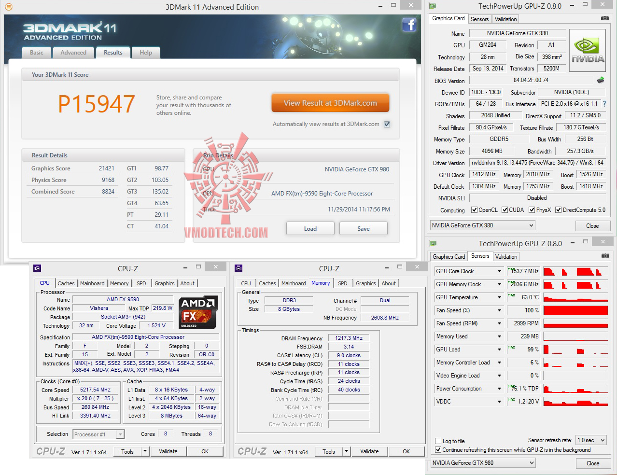Viewport: 617px width, 475px height.
Task: Open the Help tab in 3DMark
Action: pos(146,53)
